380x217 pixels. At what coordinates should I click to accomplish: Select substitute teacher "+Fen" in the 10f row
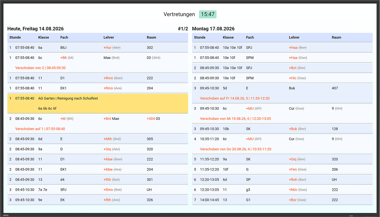coord(293,170)
